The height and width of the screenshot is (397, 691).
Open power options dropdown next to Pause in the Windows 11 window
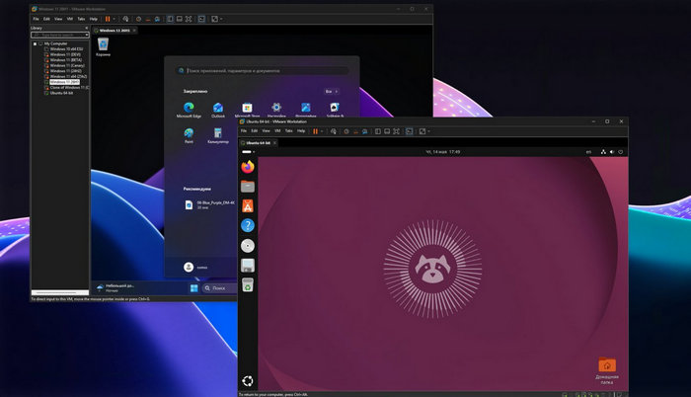pos(115,19)
